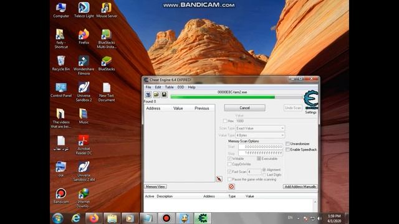Enable the Unrandomizer checkbox
This screenshot has width=399, height=224.
[287, 144]
